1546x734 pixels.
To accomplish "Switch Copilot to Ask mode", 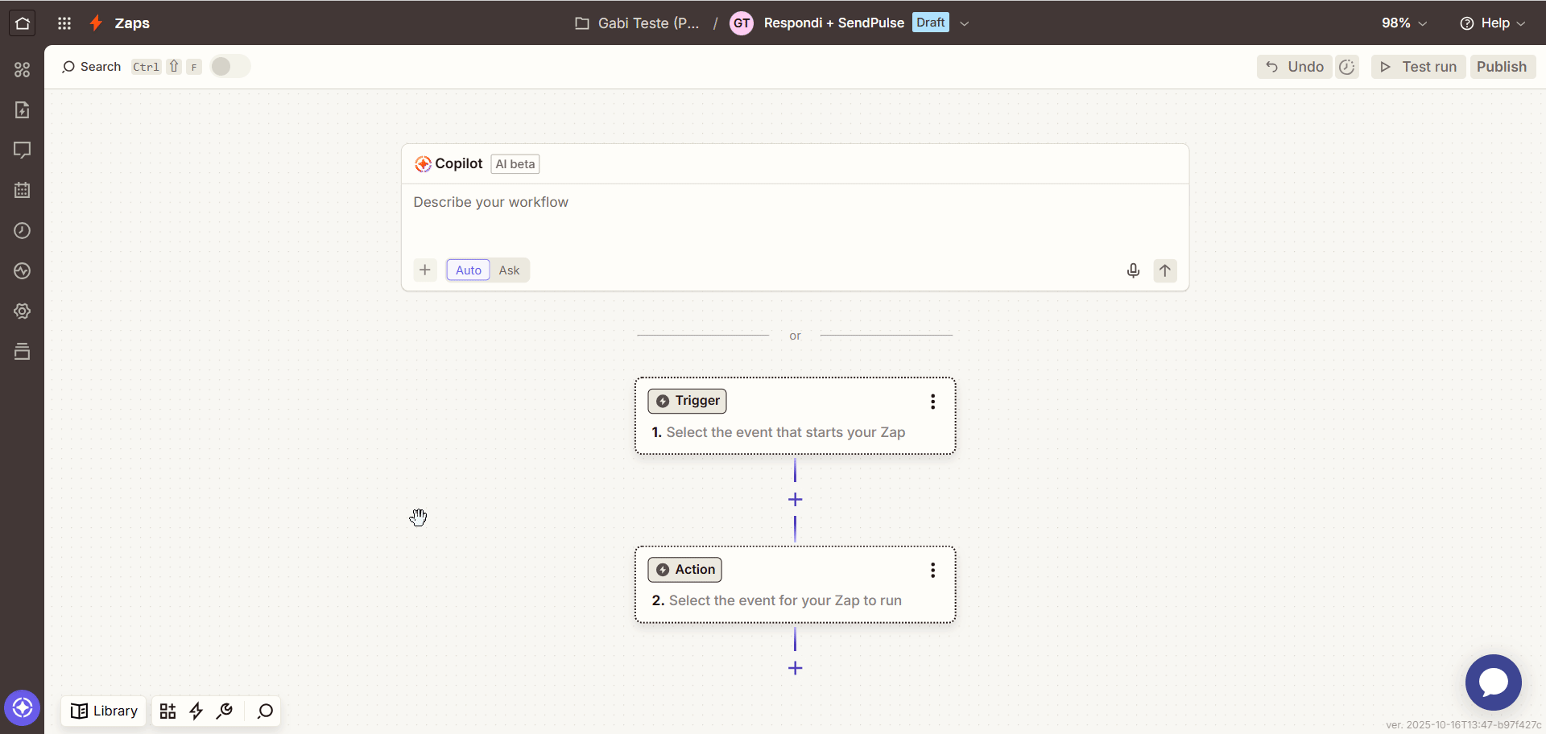I will (509, 270).
